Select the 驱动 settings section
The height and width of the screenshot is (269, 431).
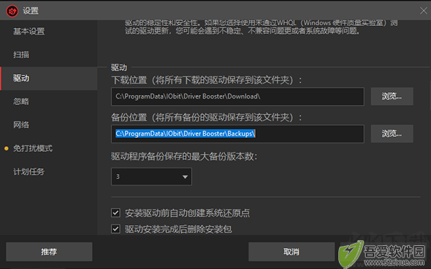(48, 78)
